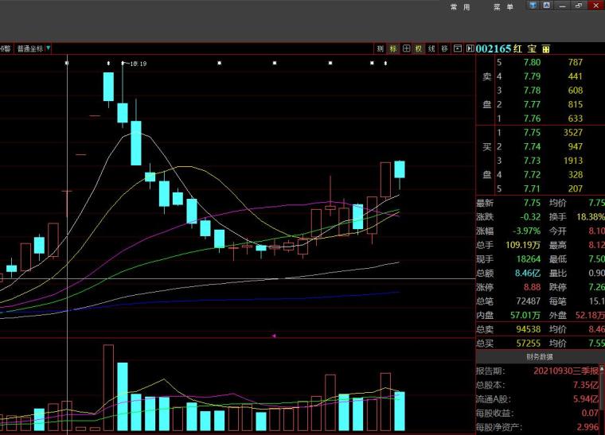Click the yellow grid icon after 红宝
Screen dimensions: 605x435
[545, 49]
